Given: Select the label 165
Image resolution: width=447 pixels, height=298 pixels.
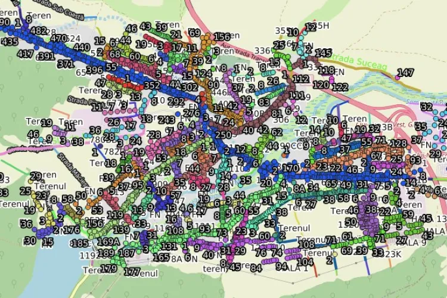Looking at the screenshot, I should pos(161,257).
